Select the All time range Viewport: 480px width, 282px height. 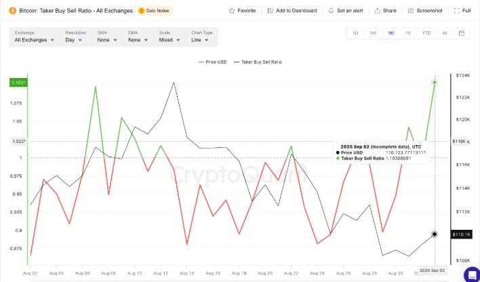tap(445, 33)
